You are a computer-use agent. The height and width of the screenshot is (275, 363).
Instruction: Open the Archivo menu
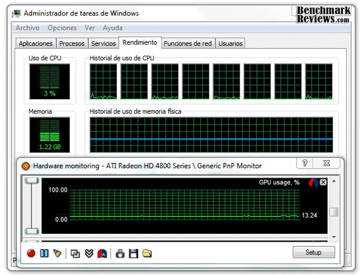[28, 28]
